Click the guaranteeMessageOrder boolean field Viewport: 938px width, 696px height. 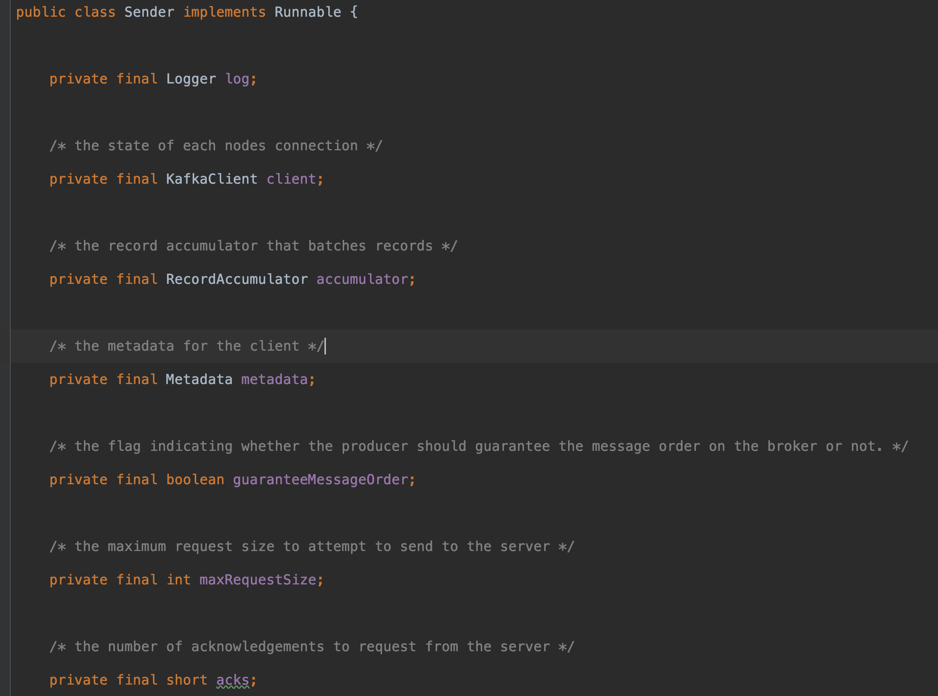click(x=322, y=479)
